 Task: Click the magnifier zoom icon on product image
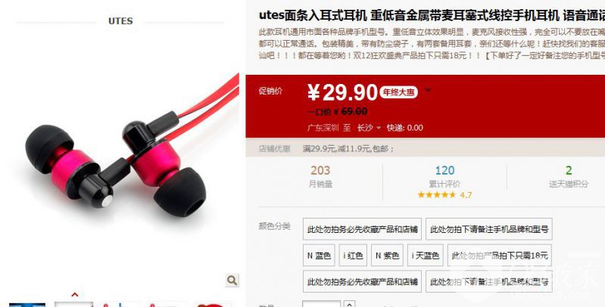232,280
